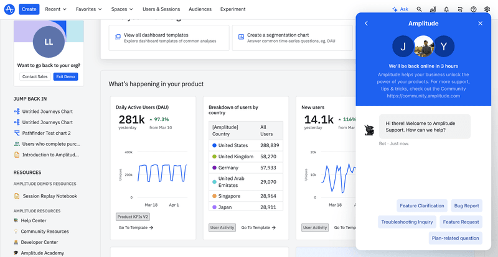Expand the Recent dropdown menu

[56, 9]
